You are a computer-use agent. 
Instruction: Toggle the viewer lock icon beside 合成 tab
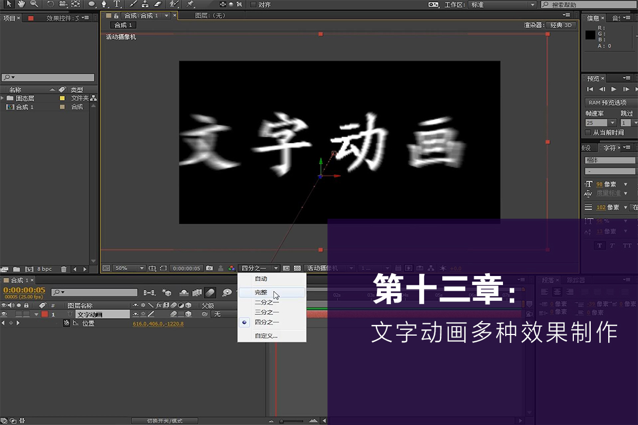point(116,15)
